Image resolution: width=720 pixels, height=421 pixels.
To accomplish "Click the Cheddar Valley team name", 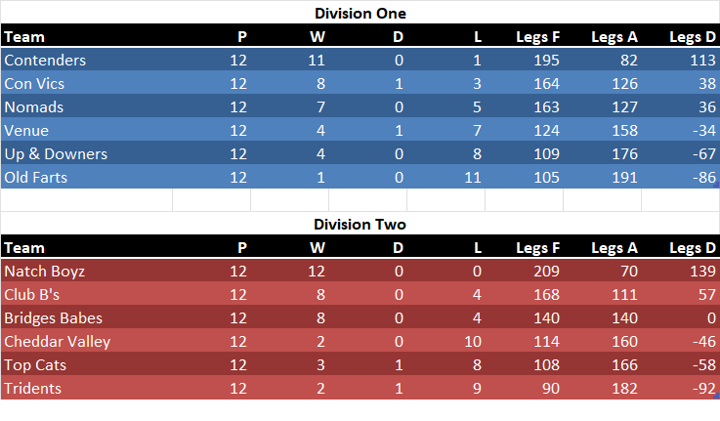I will pos(57,342).
